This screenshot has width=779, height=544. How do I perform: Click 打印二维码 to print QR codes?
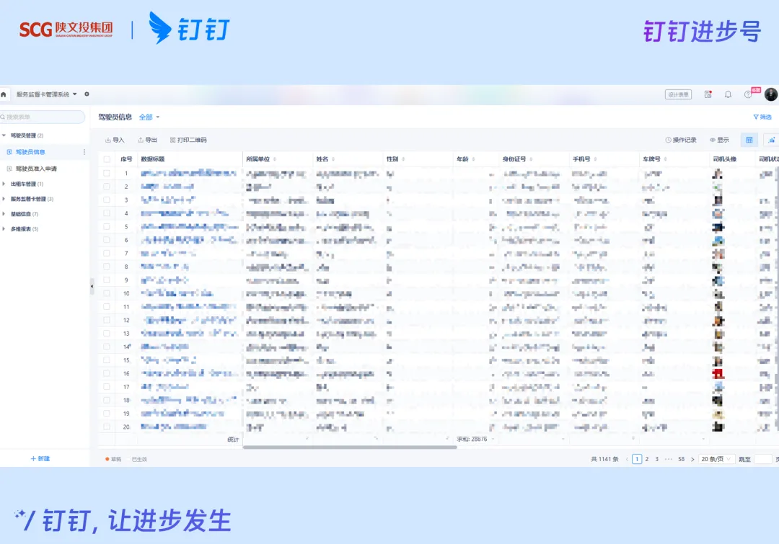click(x=188, y=140)
